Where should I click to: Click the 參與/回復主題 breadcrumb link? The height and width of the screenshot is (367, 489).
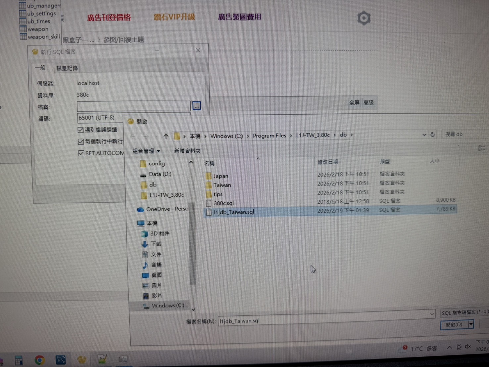tap(124, 40)
